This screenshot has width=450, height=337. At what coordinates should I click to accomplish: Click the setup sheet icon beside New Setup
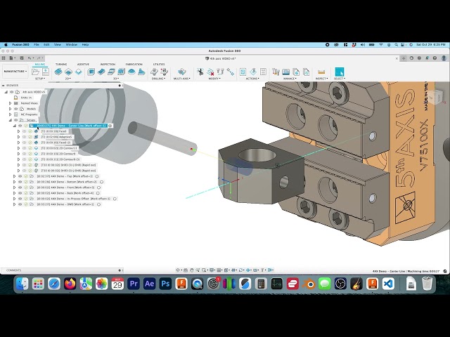click(45, 72)
